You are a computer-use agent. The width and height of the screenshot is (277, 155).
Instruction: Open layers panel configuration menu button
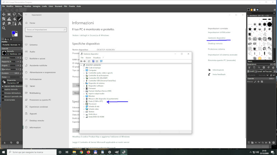[x=275, y=72]
